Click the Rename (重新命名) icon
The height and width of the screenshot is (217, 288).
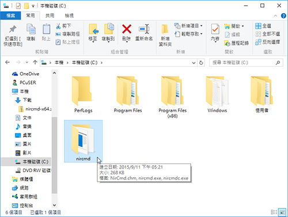tap(144, 33)
